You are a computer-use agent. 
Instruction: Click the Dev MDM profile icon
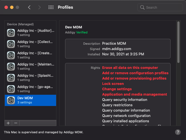point(11,100)
